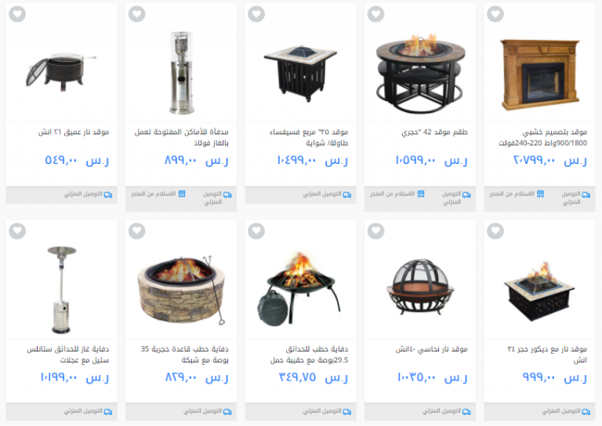Heart the 26 inch deep fire pit
Screen dimensions: 602x426
click(x=17, y=14)
